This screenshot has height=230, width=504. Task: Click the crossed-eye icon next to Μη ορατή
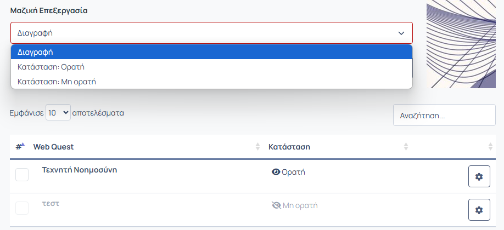(x=276, y=205)
